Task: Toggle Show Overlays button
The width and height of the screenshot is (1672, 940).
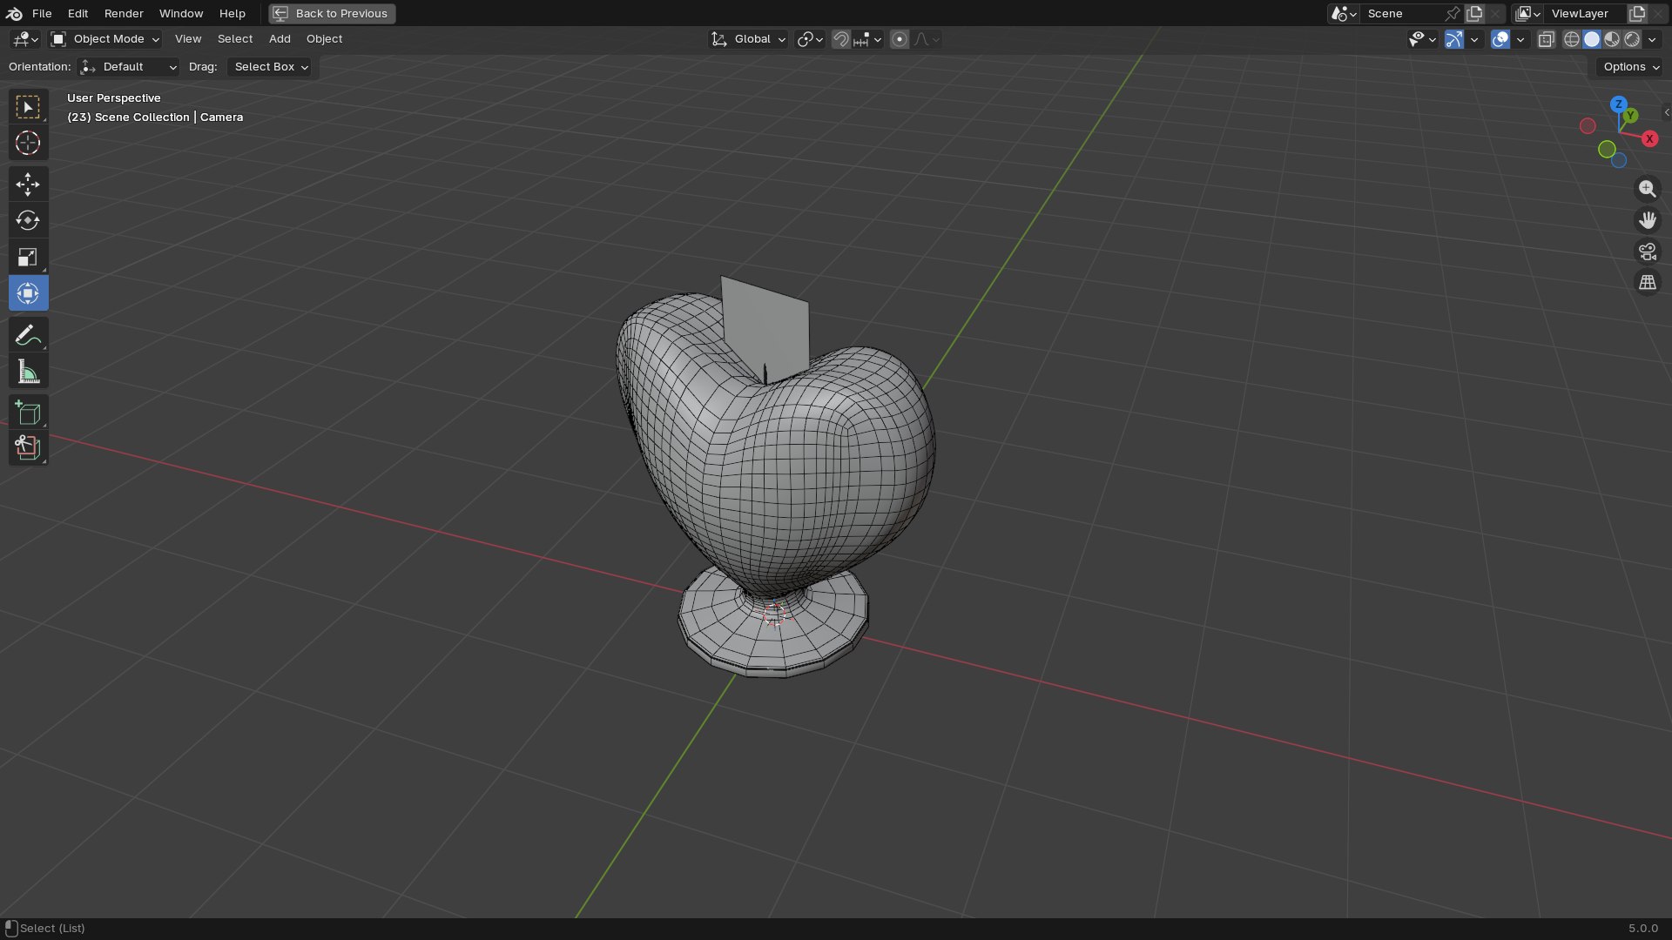Action: click(x=1500, y=39)
